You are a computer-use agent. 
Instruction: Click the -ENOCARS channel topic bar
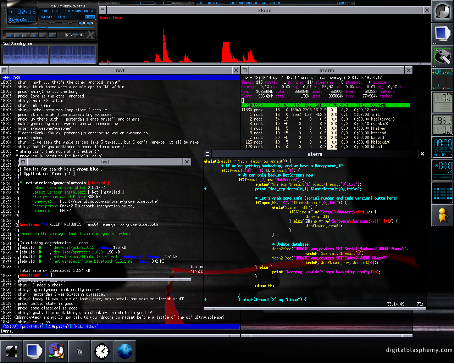(120, 78)
